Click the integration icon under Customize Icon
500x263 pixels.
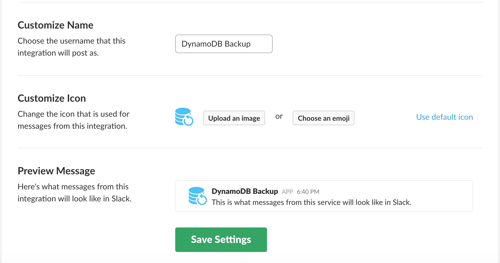[x=184, y=118]
